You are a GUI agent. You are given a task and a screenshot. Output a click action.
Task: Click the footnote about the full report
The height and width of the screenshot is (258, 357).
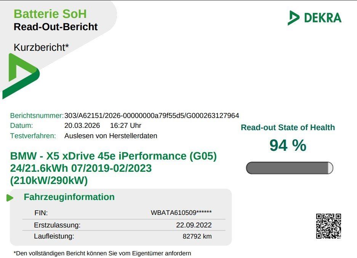point(102,253)
